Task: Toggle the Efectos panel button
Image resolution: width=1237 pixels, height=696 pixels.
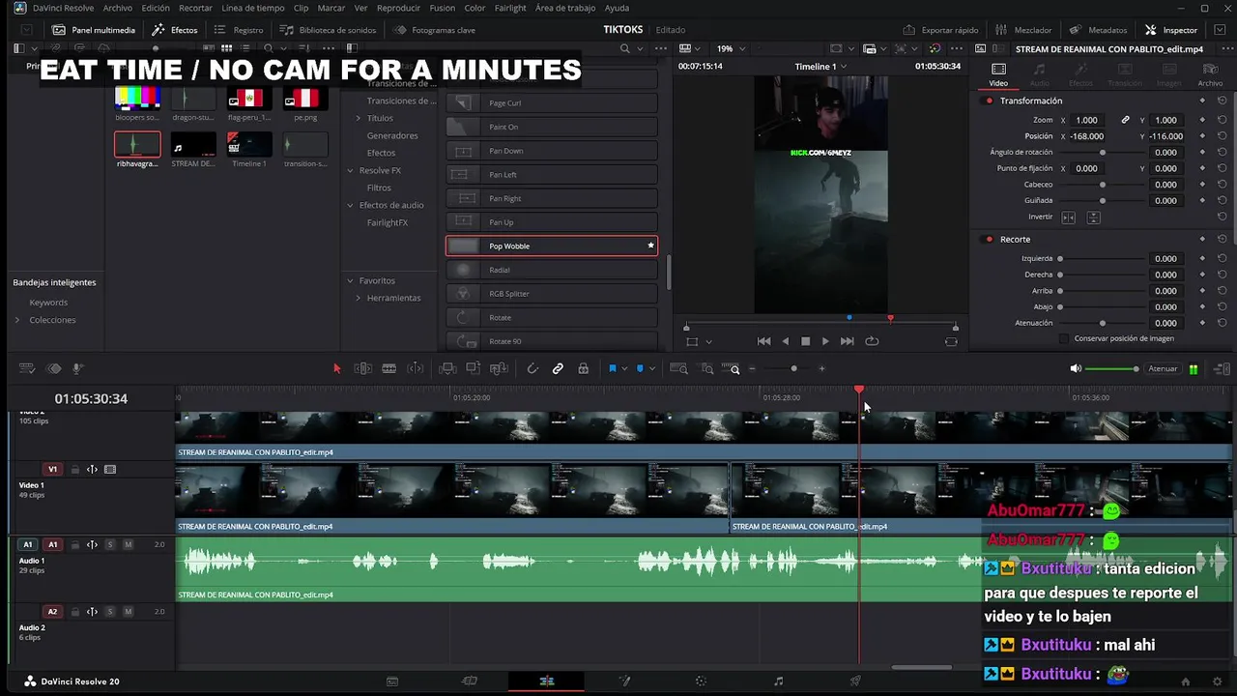Action: tap(175, 30)
